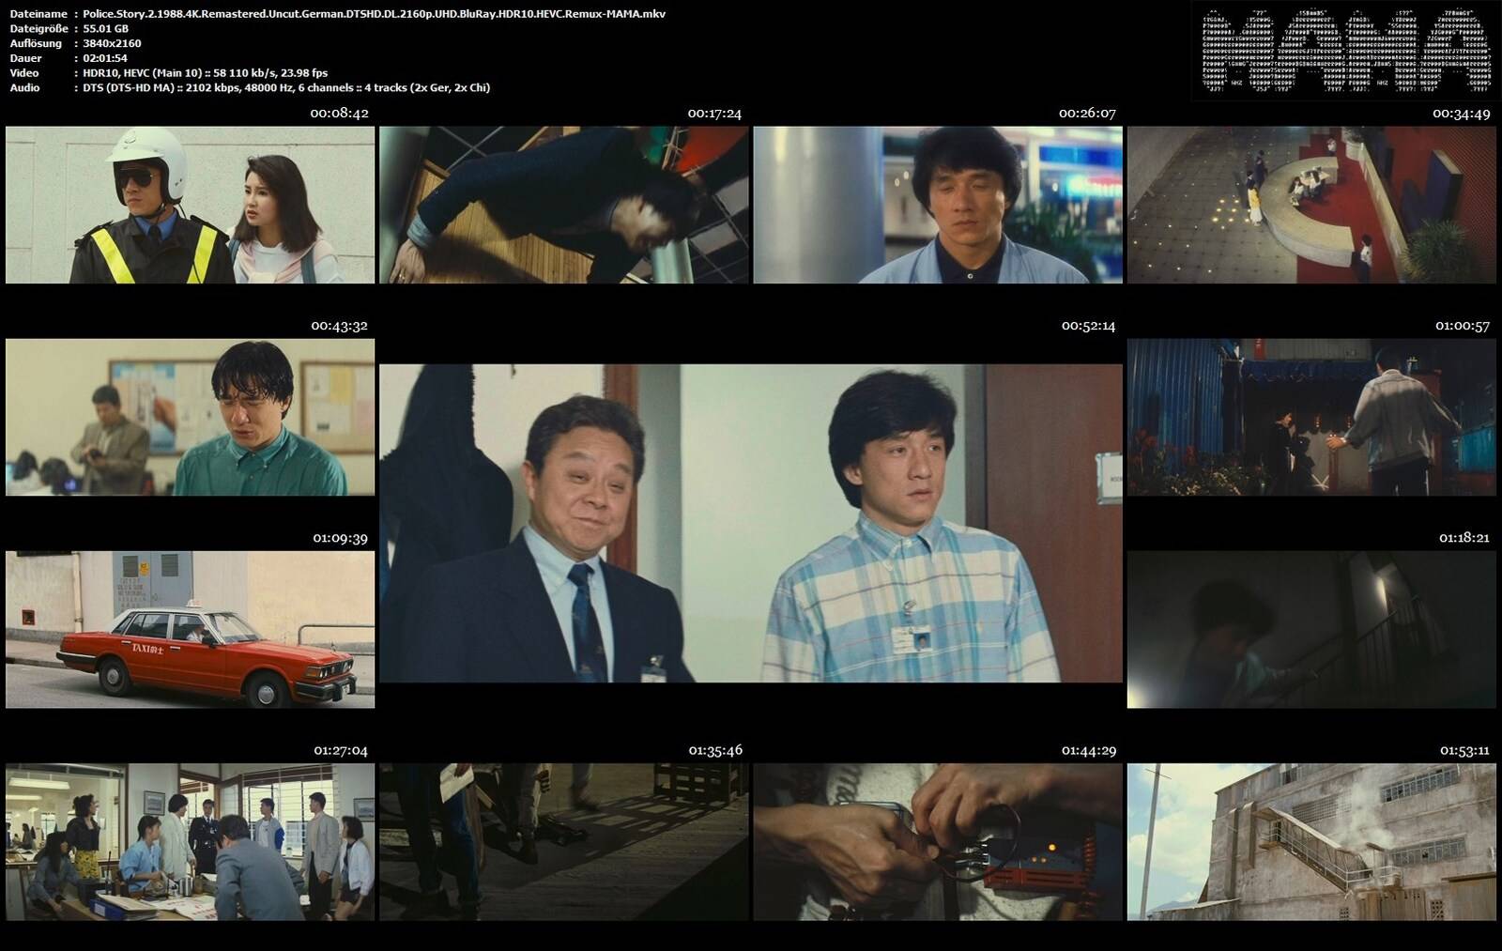Image resolution: width=1502 pixels, height=951 pixels.
Task: Click the Dateiname label
Action: click(x=38, y=14)
